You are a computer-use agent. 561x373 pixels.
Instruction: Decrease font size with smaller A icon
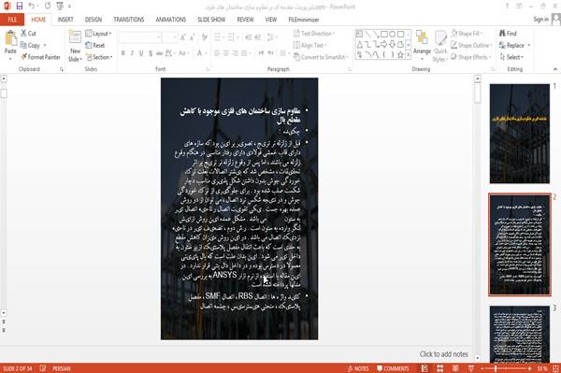pyautogui.click(x=192, y=37)
